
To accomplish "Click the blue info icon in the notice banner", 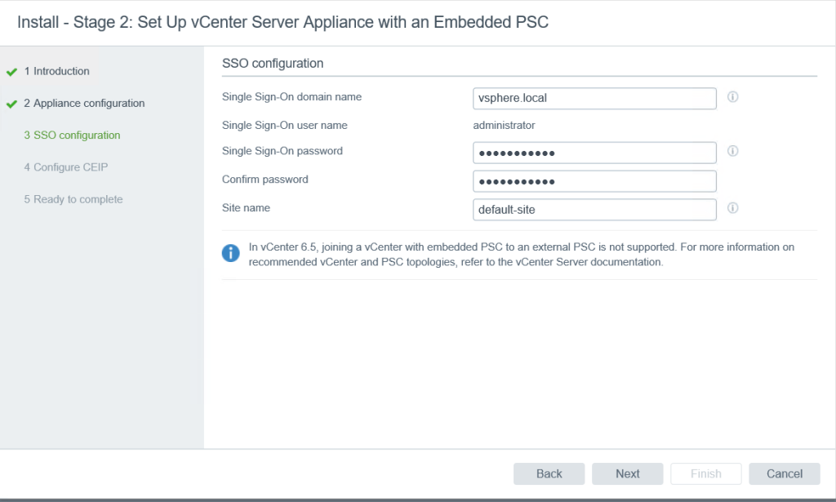I will (229, 253).
